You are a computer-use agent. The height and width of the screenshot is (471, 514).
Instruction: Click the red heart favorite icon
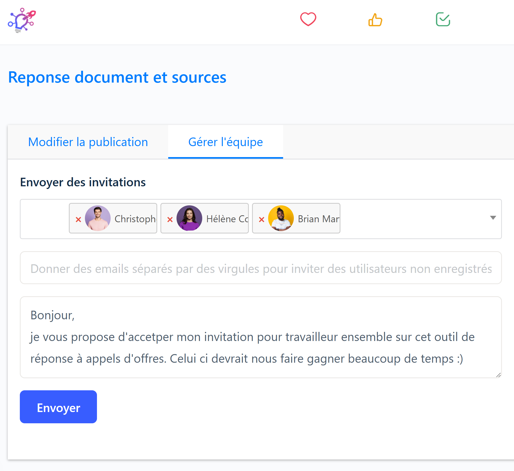point(308,19)
